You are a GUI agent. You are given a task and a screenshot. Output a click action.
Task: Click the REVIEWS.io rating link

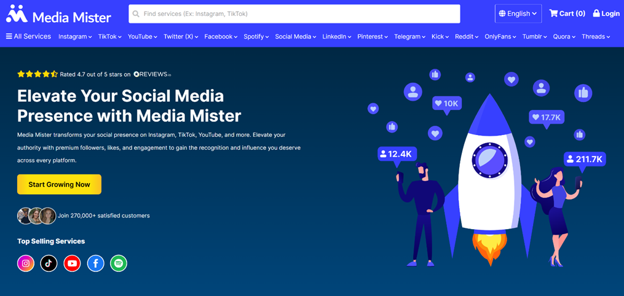point(152,74)
